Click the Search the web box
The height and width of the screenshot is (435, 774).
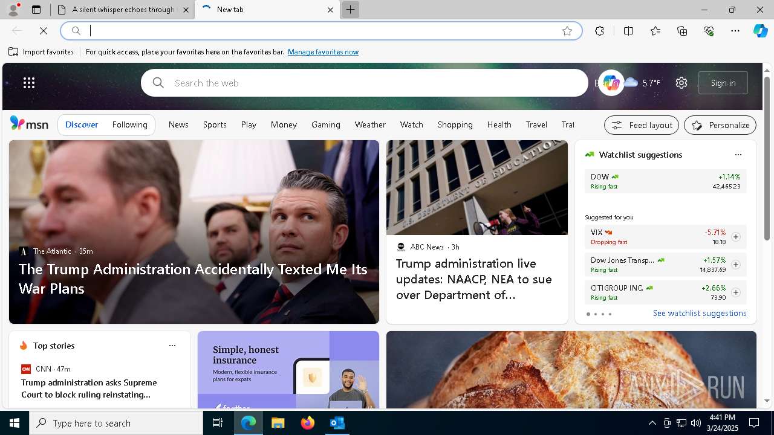tap(365, 83)
